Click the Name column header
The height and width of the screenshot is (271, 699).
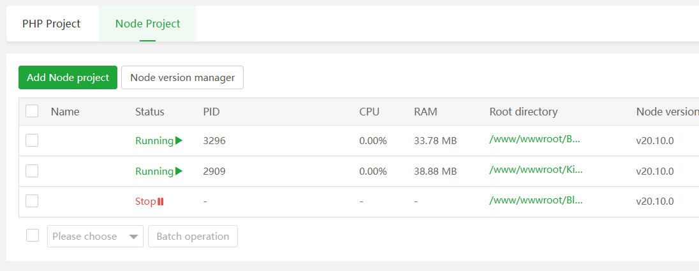point(65,112)
